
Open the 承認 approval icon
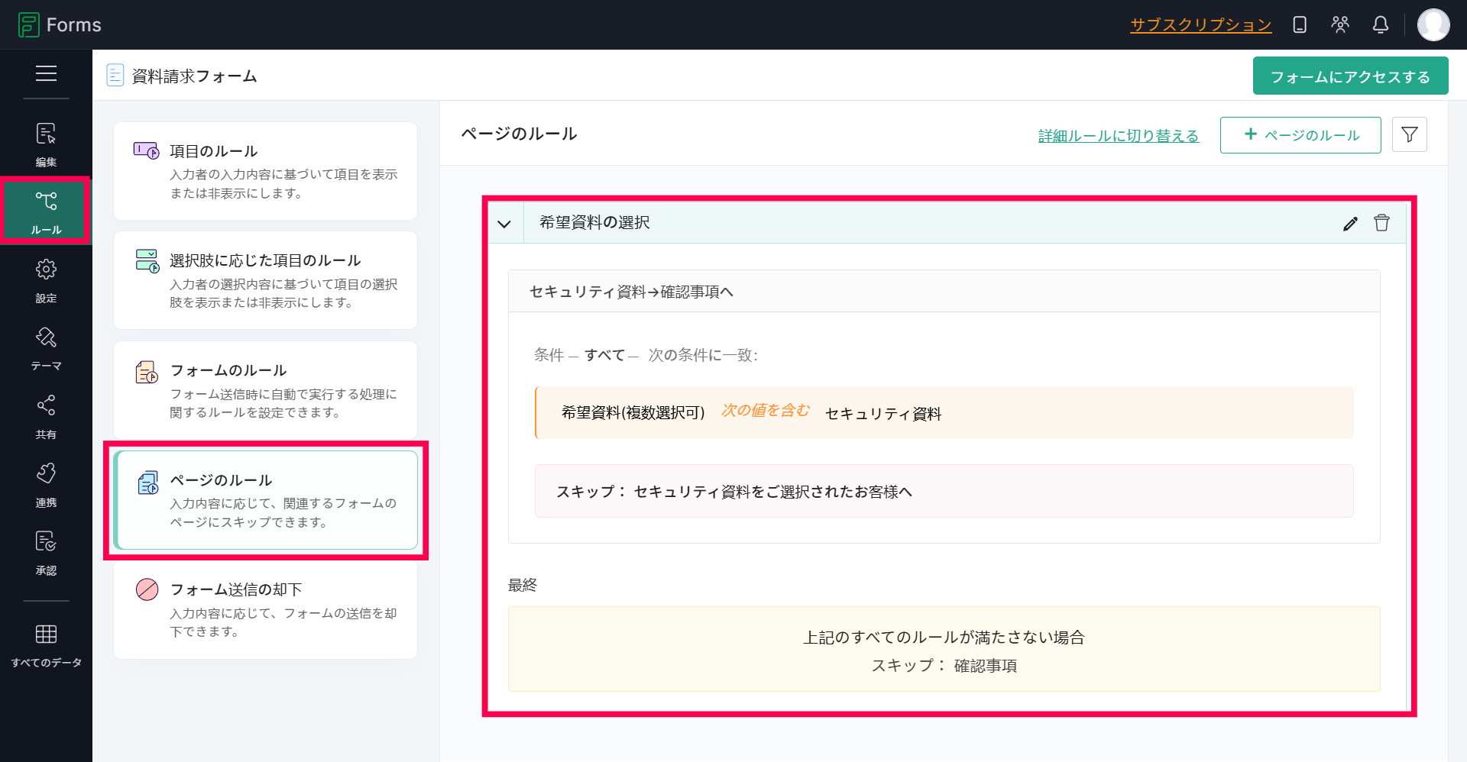point(46,553)
